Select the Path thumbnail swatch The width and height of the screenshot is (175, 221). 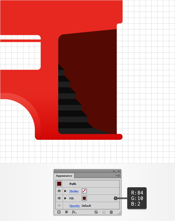[x=59, y=184]
